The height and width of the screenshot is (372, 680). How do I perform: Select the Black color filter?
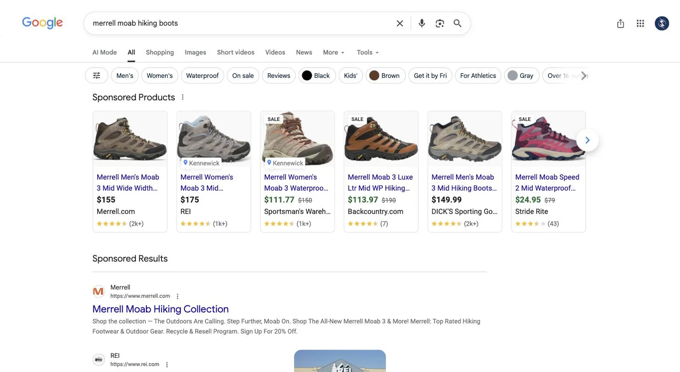click(317, 76)
